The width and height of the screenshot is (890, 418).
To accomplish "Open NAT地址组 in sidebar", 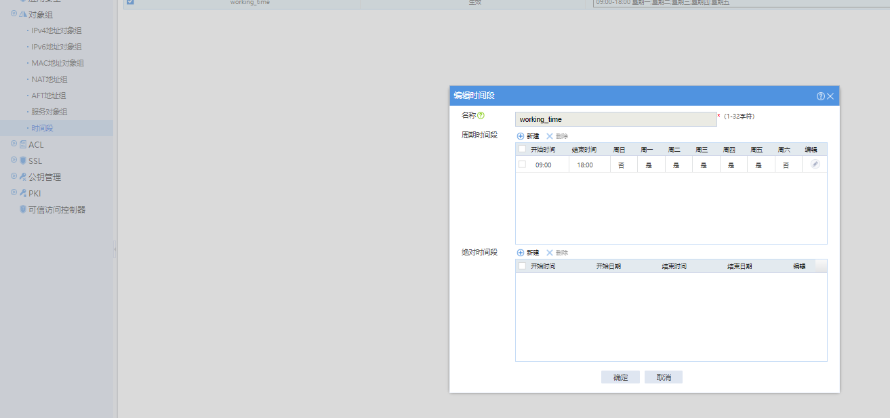I will click(x=49, y=79).
